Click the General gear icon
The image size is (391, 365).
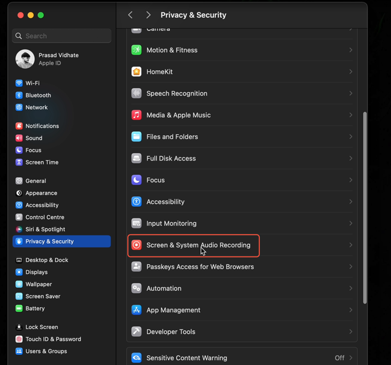(19, 181)
